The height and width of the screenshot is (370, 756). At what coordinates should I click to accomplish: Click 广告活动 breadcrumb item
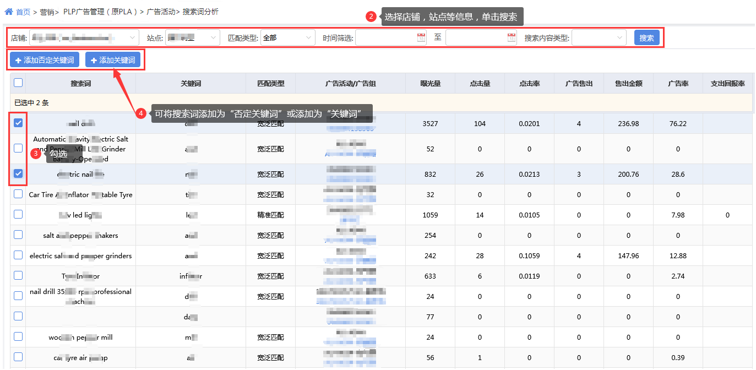coord(161,12)
